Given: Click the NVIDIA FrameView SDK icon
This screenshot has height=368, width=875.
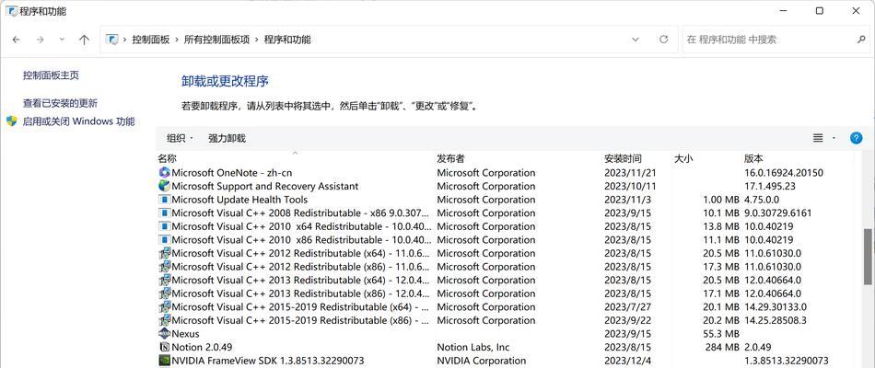Looking at the screenshot, I should (164, 361).
